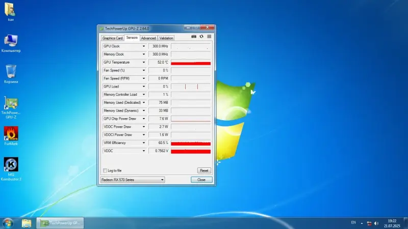408x229 pixels.
Task: Open the GPU Temperature sensor dropdown arrow
Action: point(144,62)
